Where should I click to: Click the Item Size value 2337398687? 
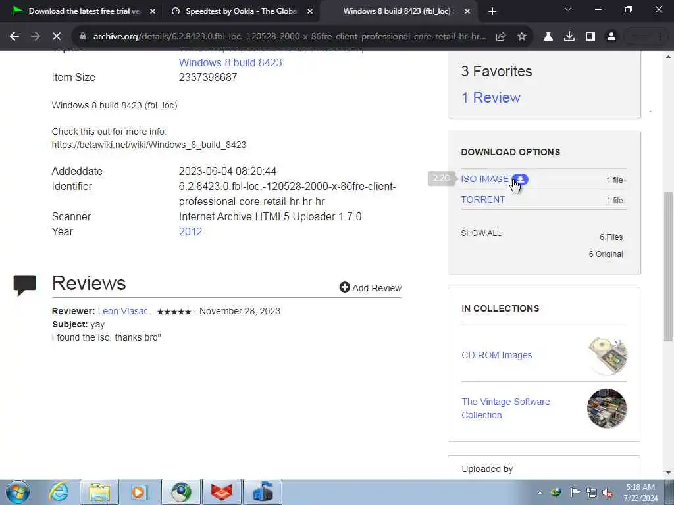(x=208, y=78)
